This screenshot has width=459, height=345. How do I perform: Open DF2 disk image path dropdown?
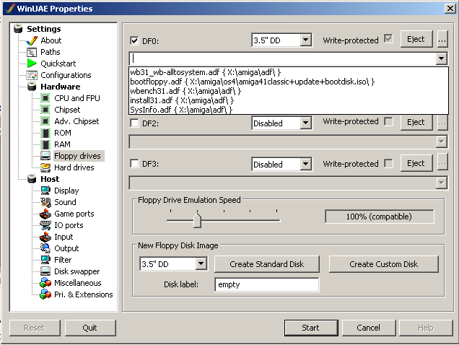tap(442, 141)
